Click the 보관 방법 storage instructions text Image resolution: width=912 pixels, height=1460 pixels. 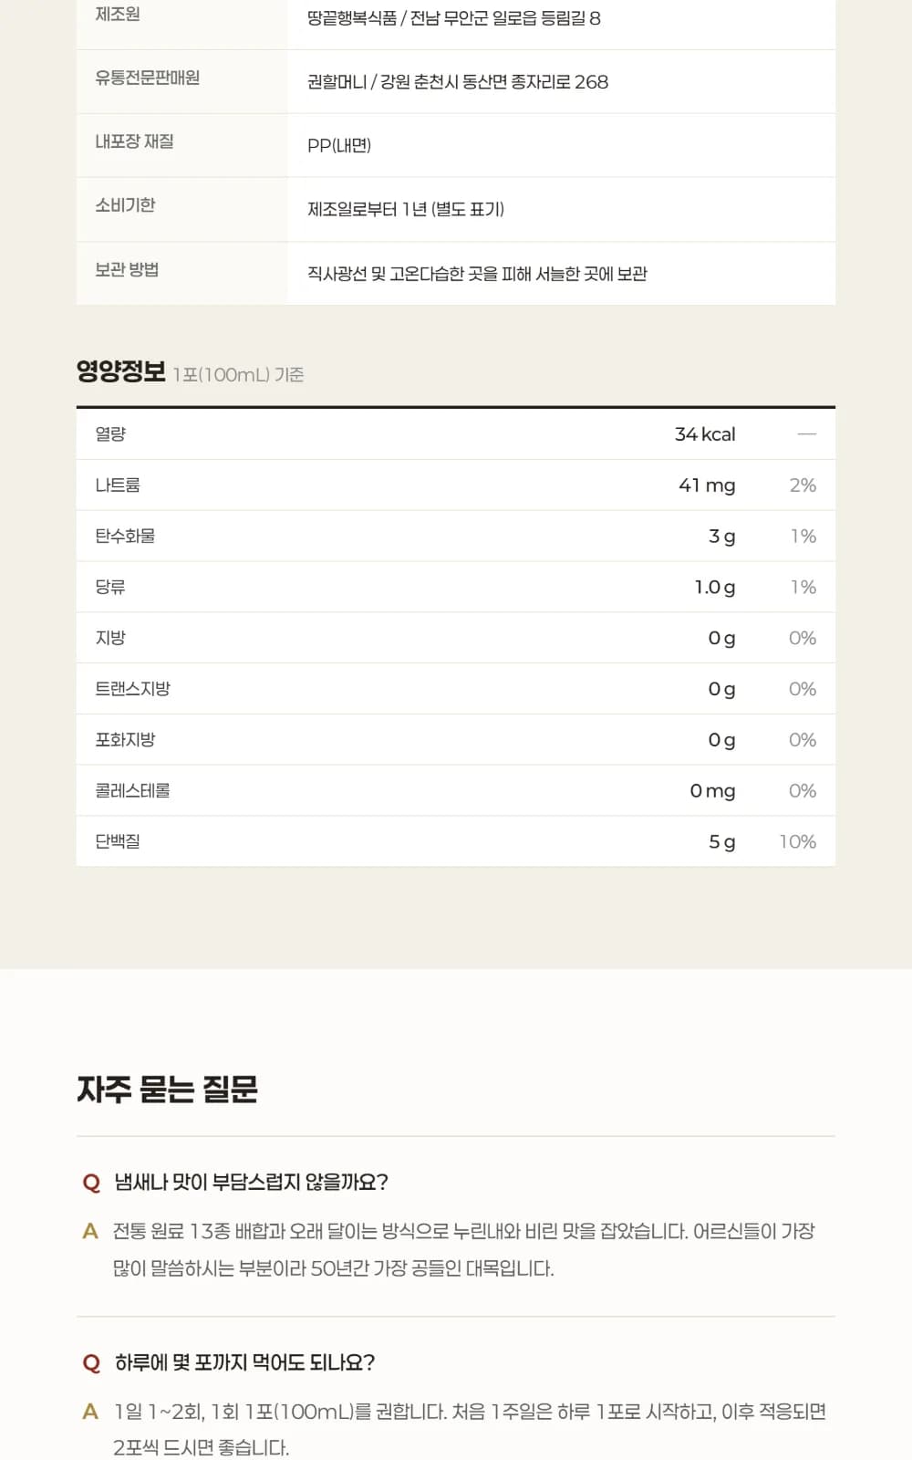click(x=477, y=274)
